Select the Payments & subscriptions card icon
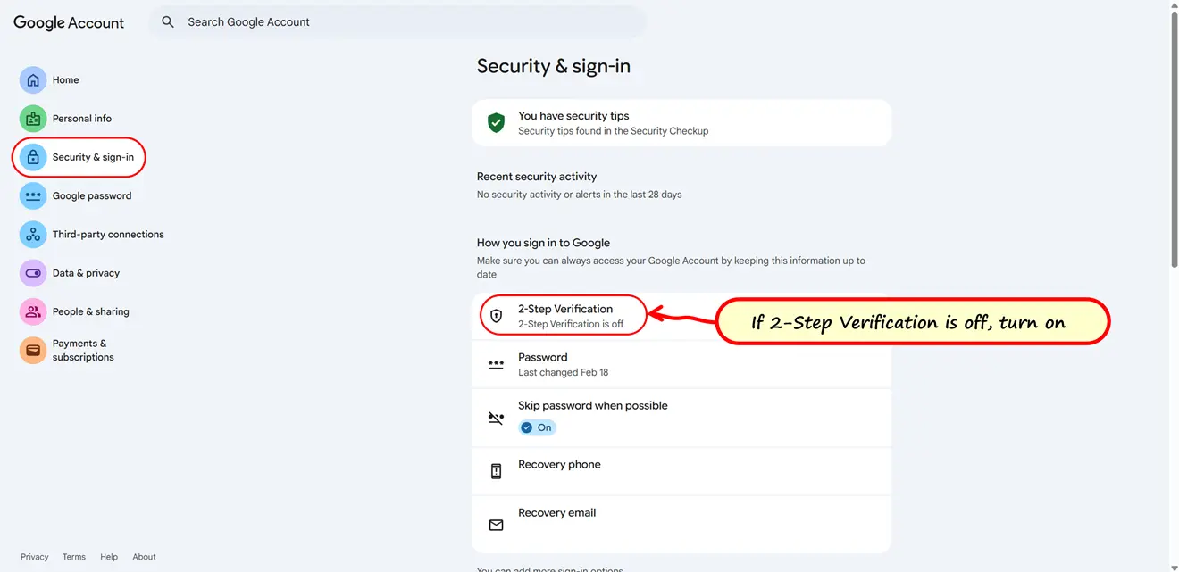 (x=33, y=350)
